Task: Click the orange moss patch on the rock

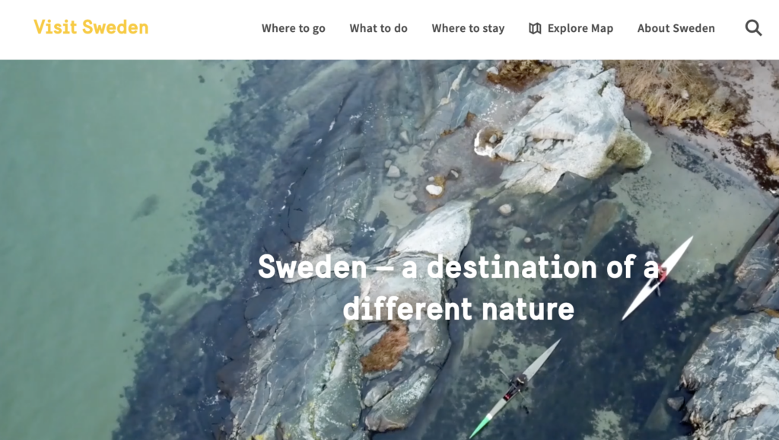Action: [x=385, y=348]
